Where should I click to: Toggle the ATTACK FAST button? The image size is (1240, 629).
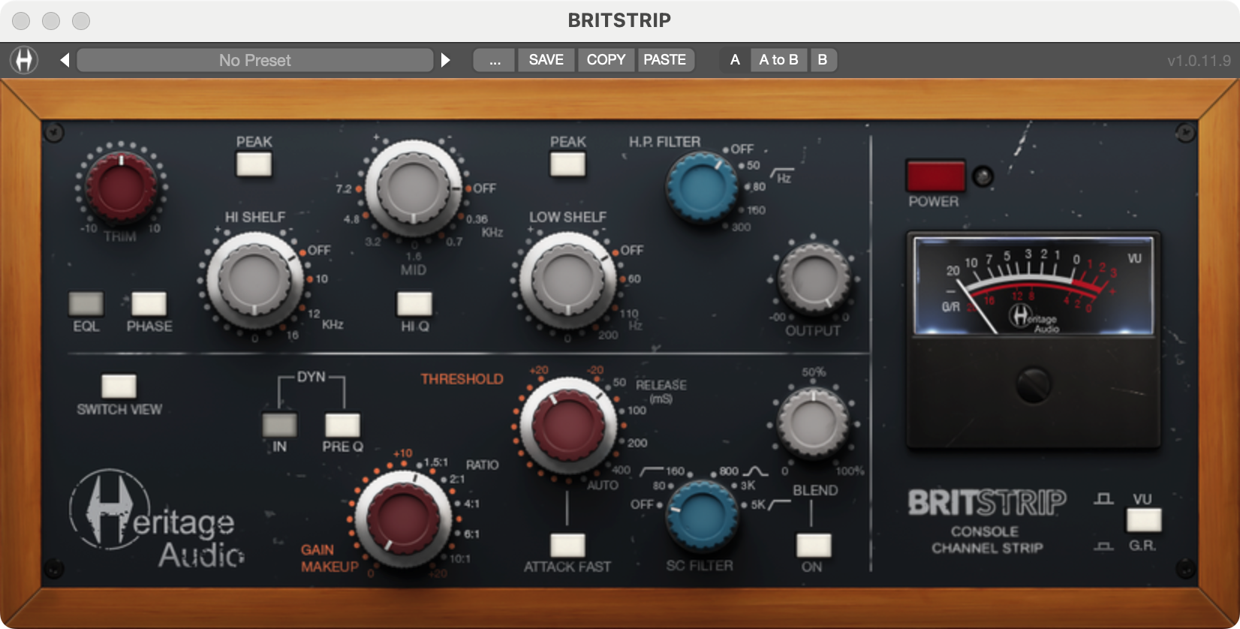tap(567, 546)
